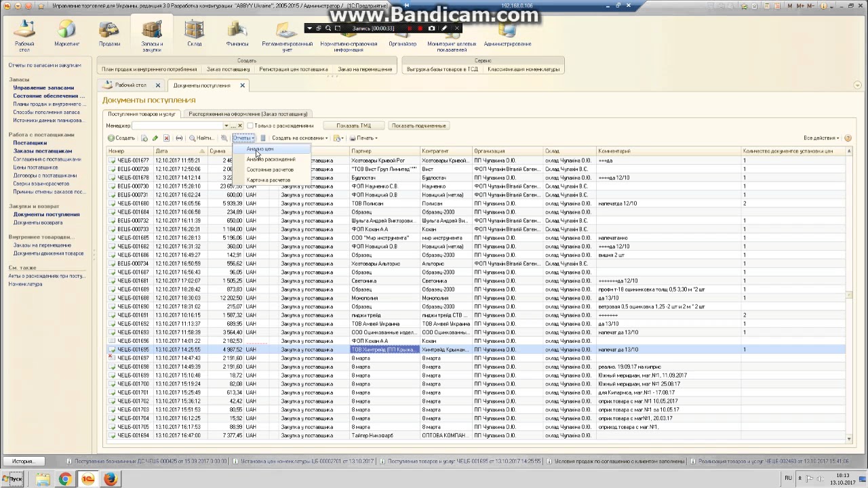This screenshot has width=868, height=488.
Task: Click Выгрузка базы товаров в ТСД
Action: click(443, 69)
